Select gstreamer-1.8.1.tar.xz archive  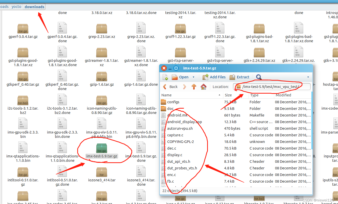102,57
